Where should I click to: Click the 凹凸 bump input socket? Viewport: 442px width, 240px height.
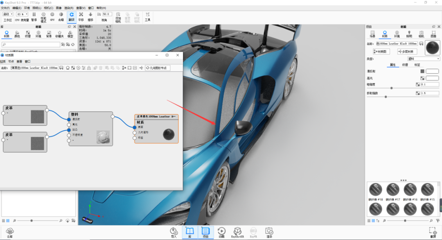[x=69, y=130]
